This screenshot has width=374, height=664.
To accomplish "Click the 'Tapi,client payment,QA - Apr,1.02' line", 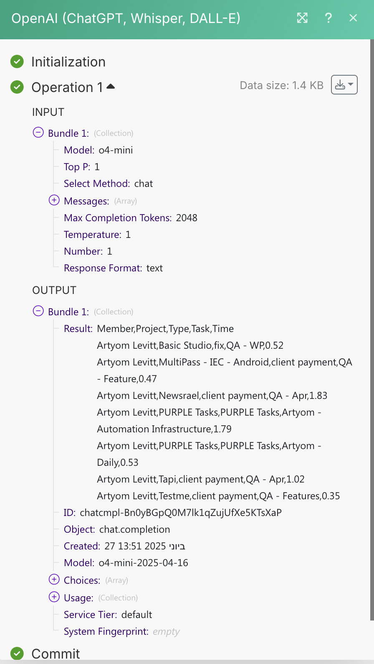I will [201, 479].
